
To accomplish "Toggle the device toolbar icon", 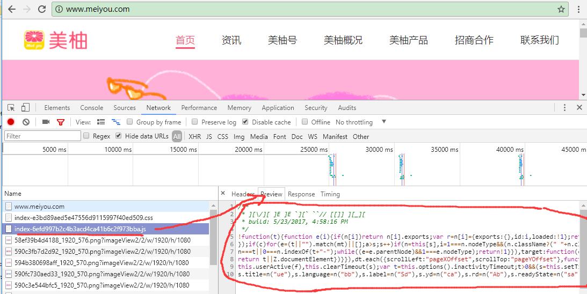I will point(25,107).
